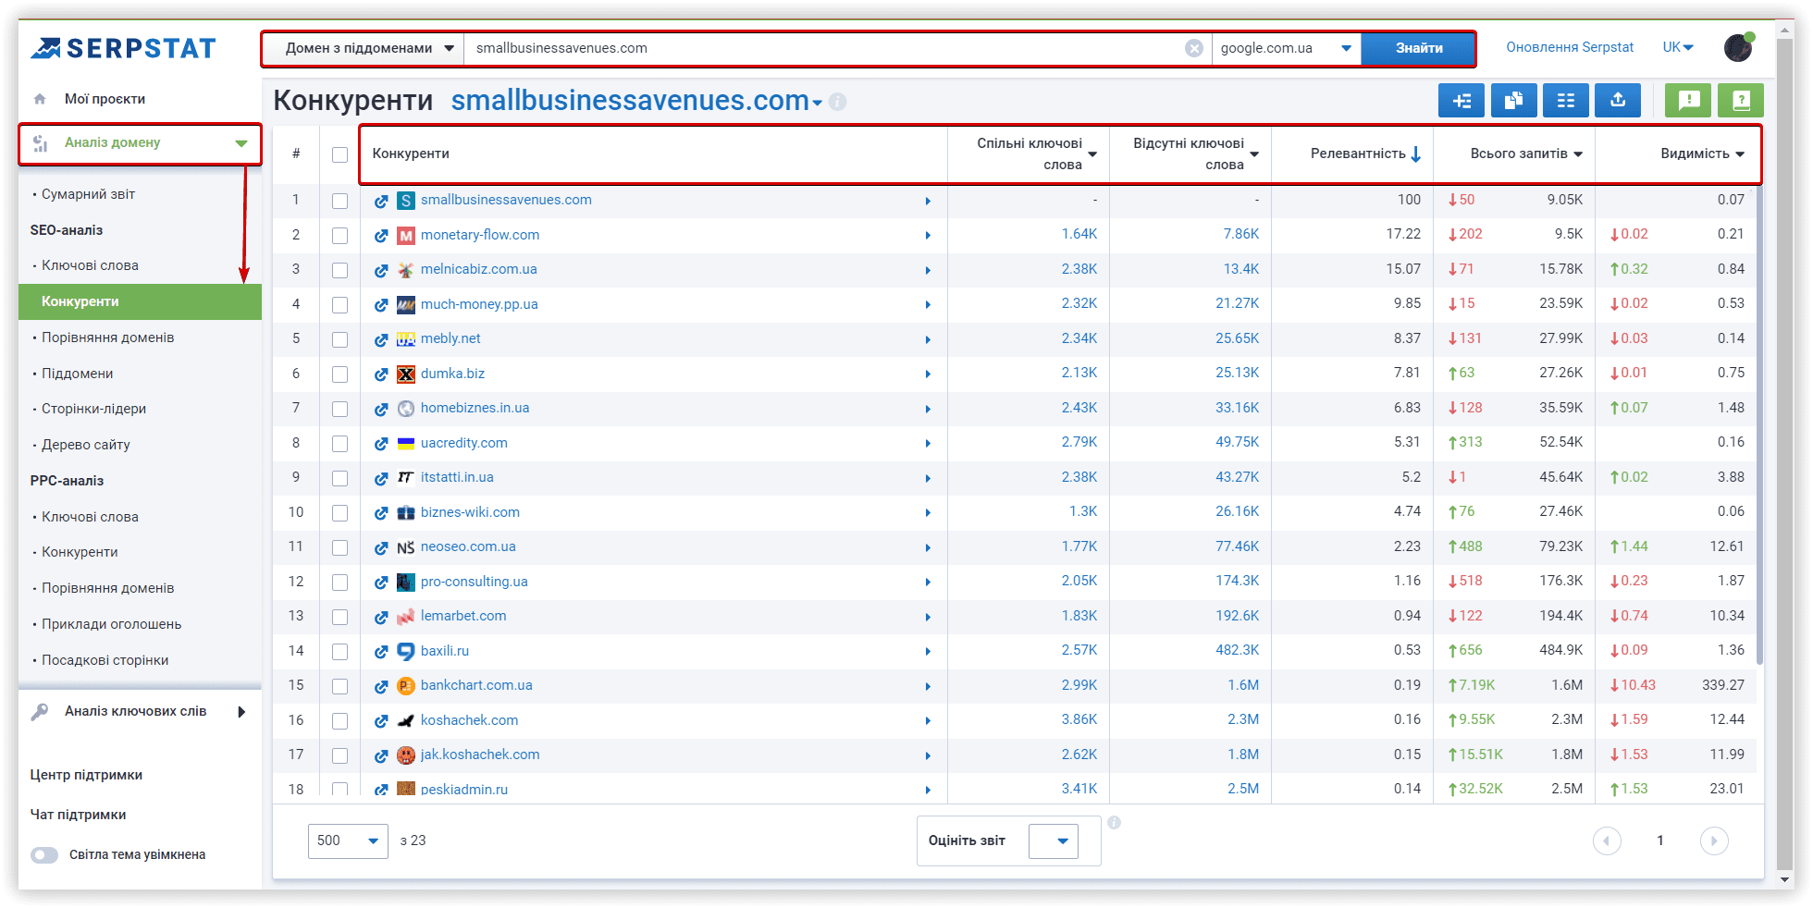Click the green feedback message icon
Screen dimensions: 1813x908
(1688, 100)
